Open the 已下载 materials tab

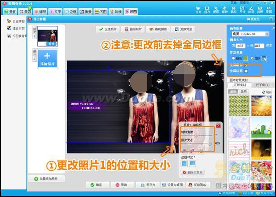point(263,85)
